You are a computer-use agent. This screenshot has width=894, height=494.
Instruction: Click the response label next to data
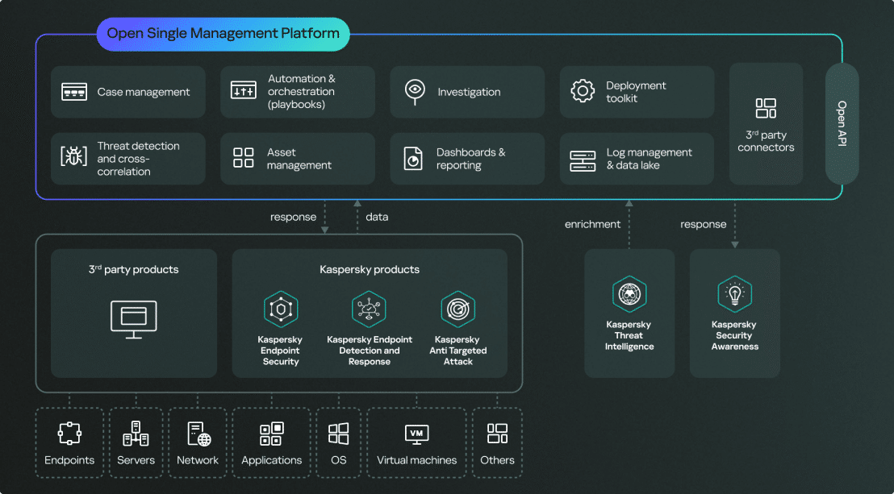293,217
